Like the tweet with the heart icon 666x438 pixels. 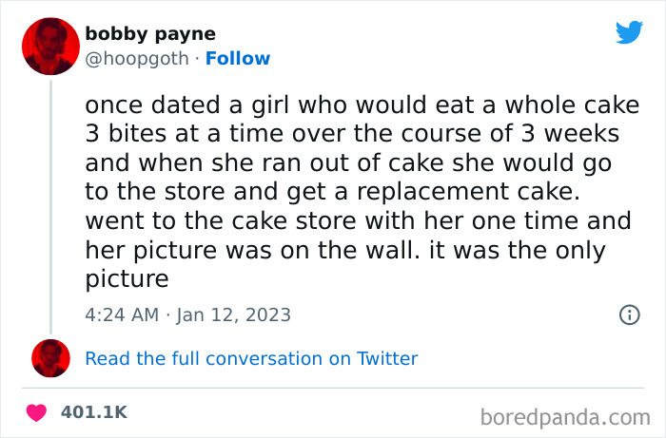coord(37,412)
